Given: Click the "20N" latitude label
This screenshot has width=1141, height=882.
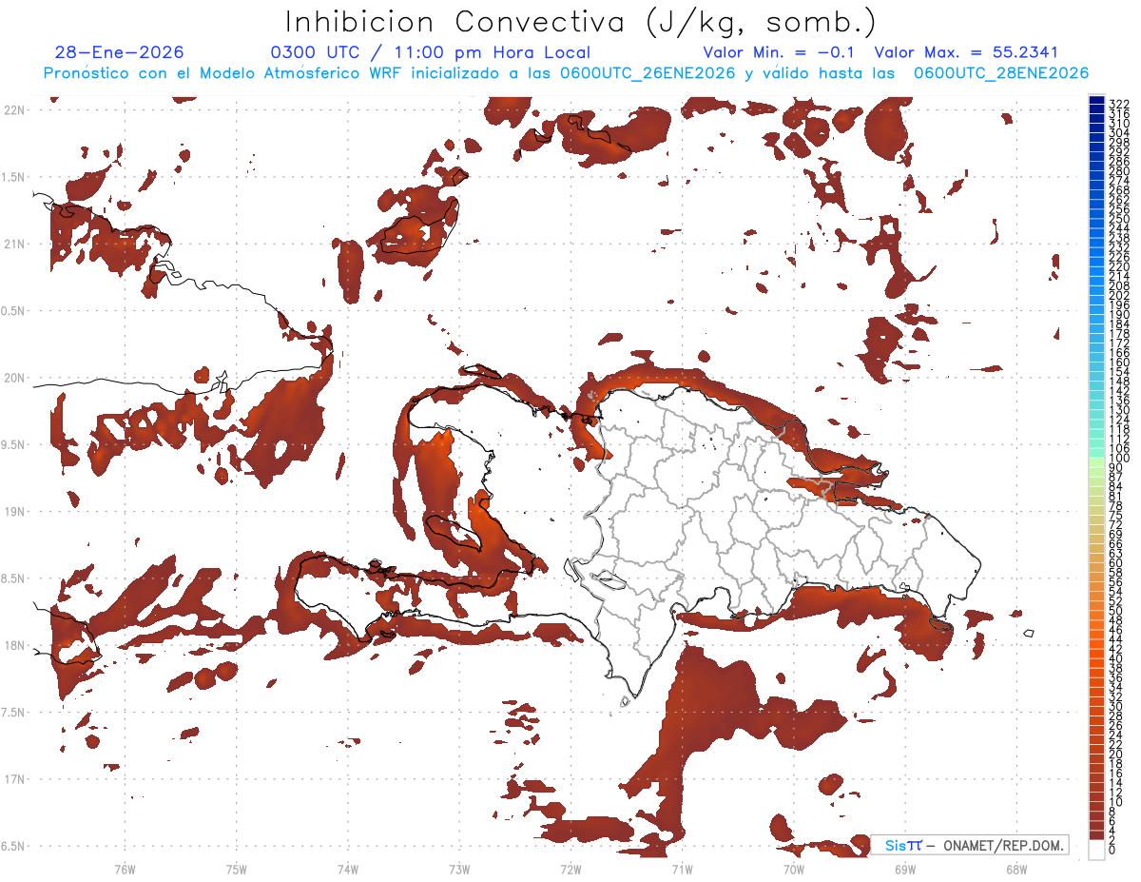Looking at the screenshot, I should [x=14, y=378].
